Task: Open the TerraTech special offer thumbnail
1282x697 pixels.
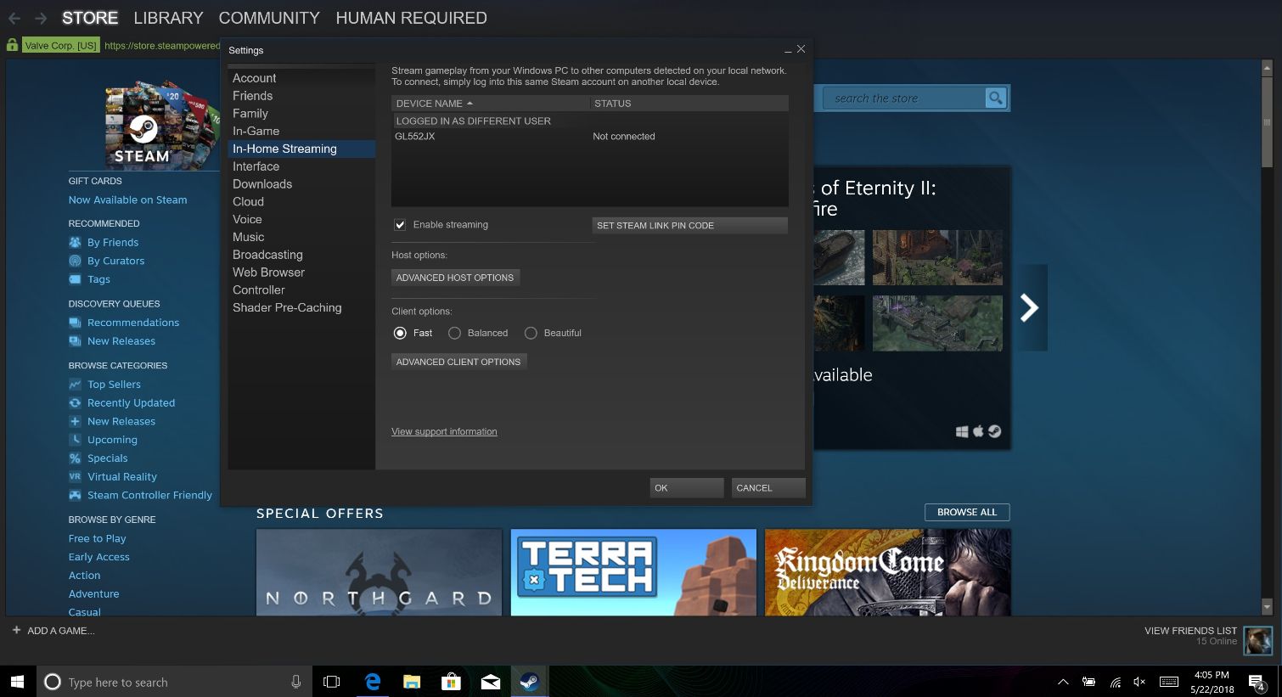Action: pyautogui.click(x=633, y=572)
